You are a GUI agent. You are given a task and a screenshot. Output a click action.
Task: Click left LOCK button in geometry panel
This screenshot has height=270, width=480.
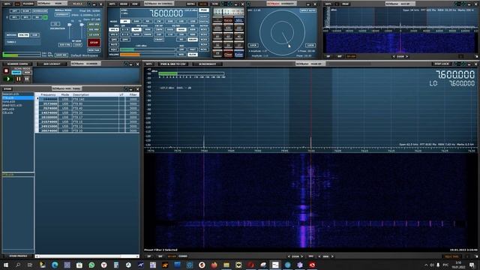point(253,45)
